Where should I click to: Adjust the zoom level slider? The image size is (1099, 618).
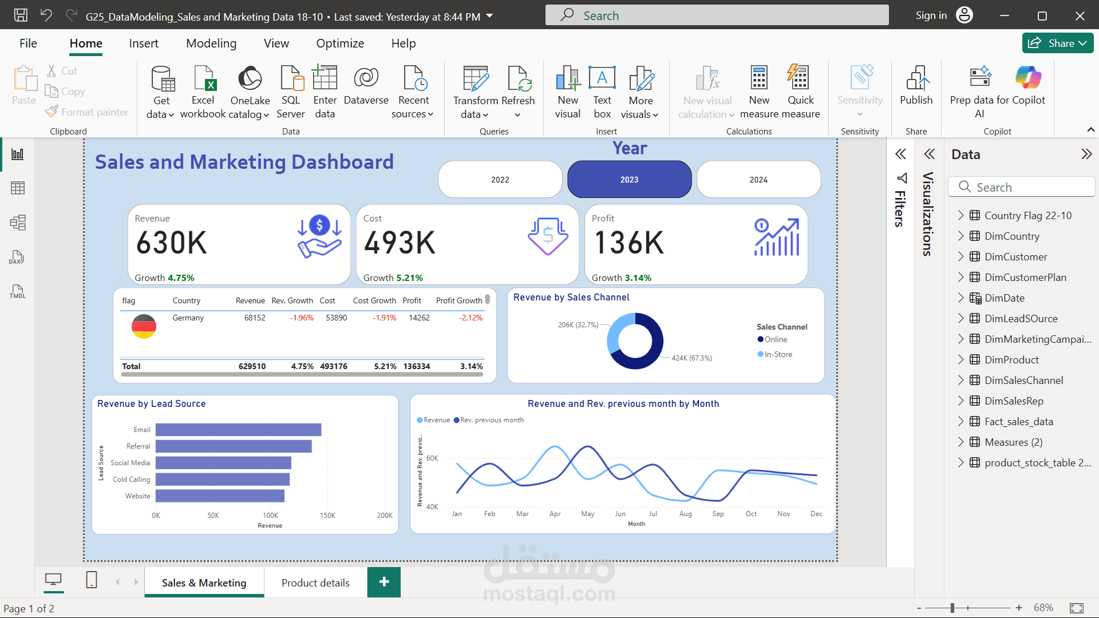(952, 608)
